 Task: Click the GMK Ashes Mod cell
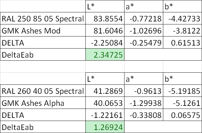pyautogui.click(x=42, y=31)
